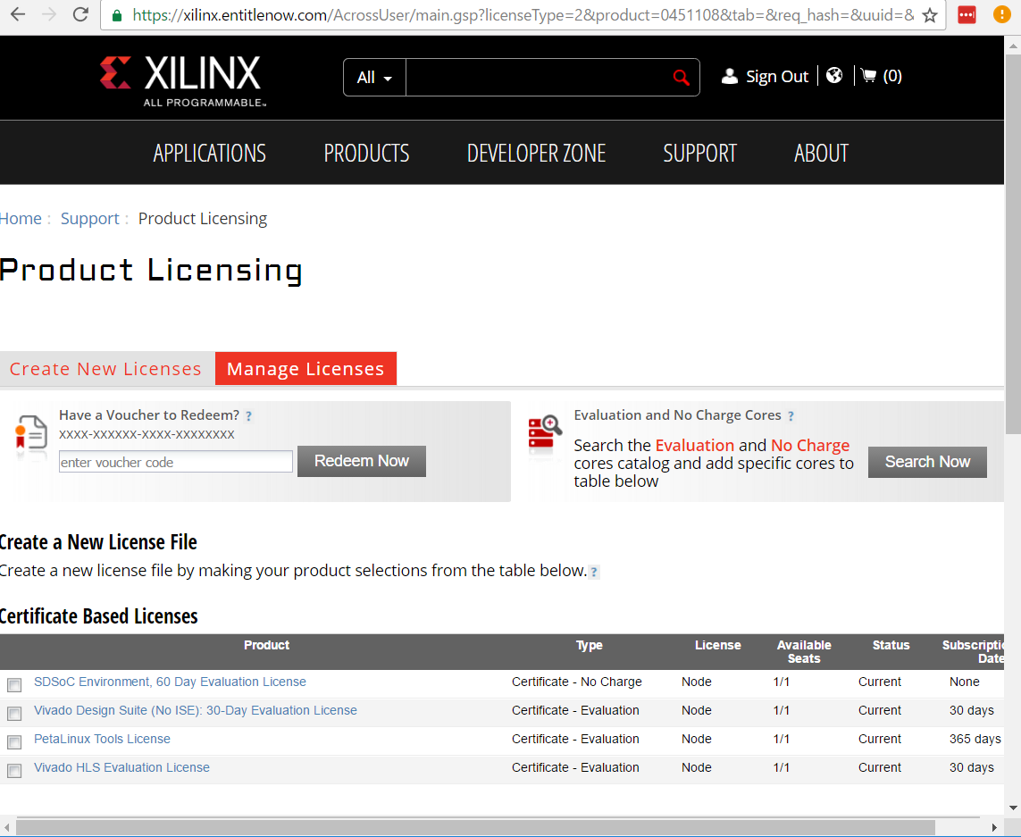
Task: Click the License column header
Action: click(x=717, y=646)
